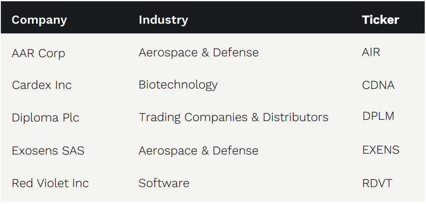Viewport: 426px width, 204px height.
Task: Select the AAR Corp company cell
Action: tap(38, 53)
